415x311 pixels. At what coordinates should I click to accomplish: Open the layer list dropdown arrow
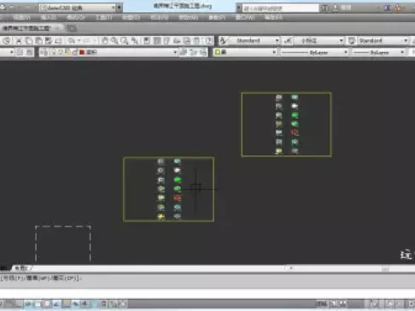pos(175,52)
